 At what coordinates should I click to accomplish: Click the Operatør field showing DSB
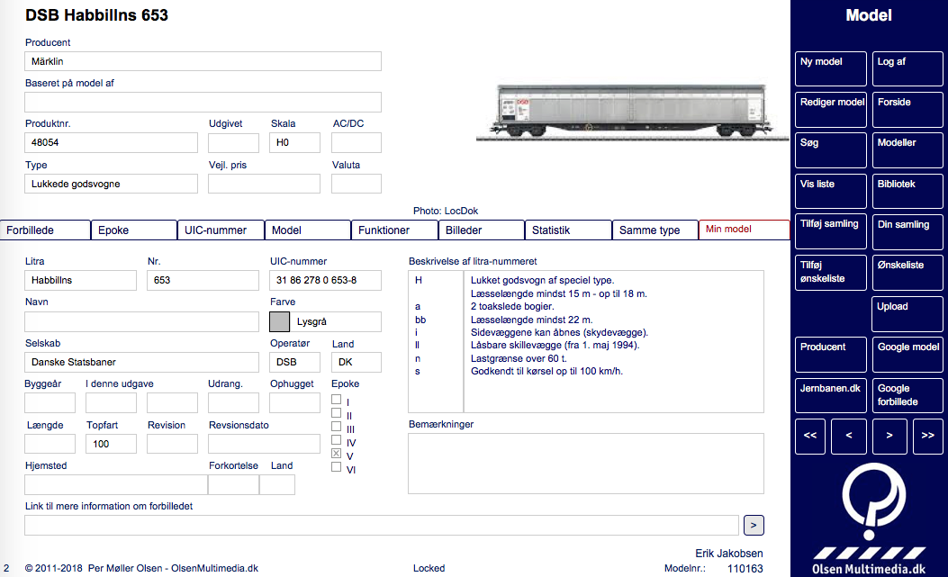pos(295,362)
